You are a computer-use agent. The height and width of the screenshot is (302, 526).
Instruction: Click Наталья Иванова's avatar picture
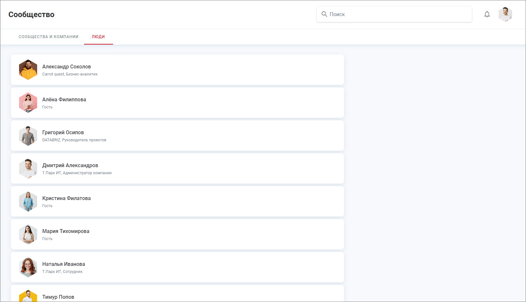point(28,267)
